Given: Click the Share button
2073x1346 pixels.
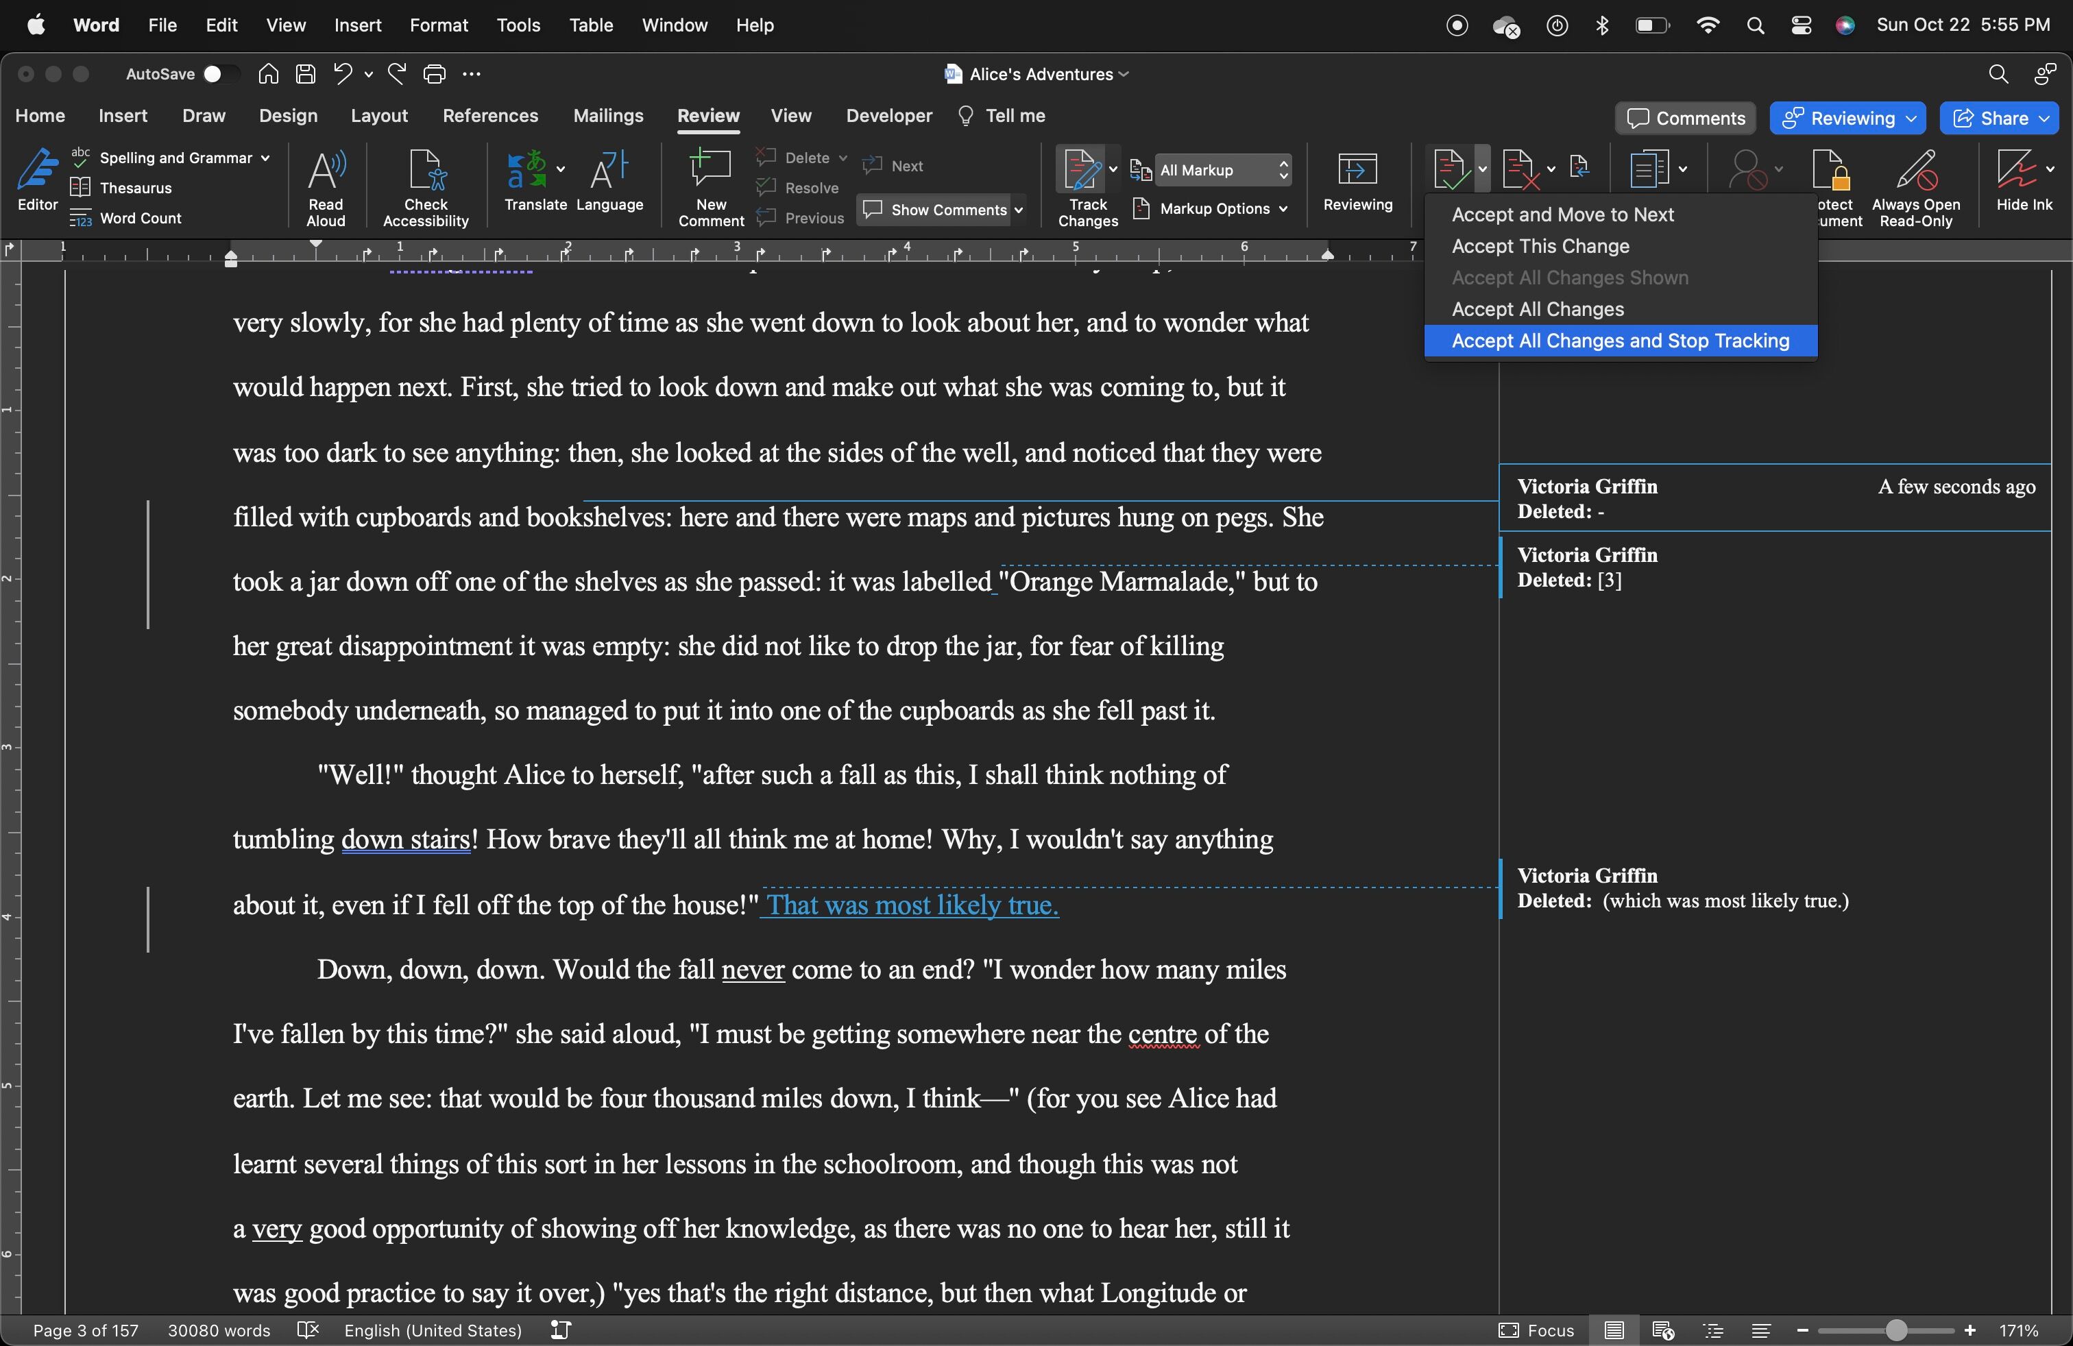Looking at the screenshot, I should (x=1998, y=119).
